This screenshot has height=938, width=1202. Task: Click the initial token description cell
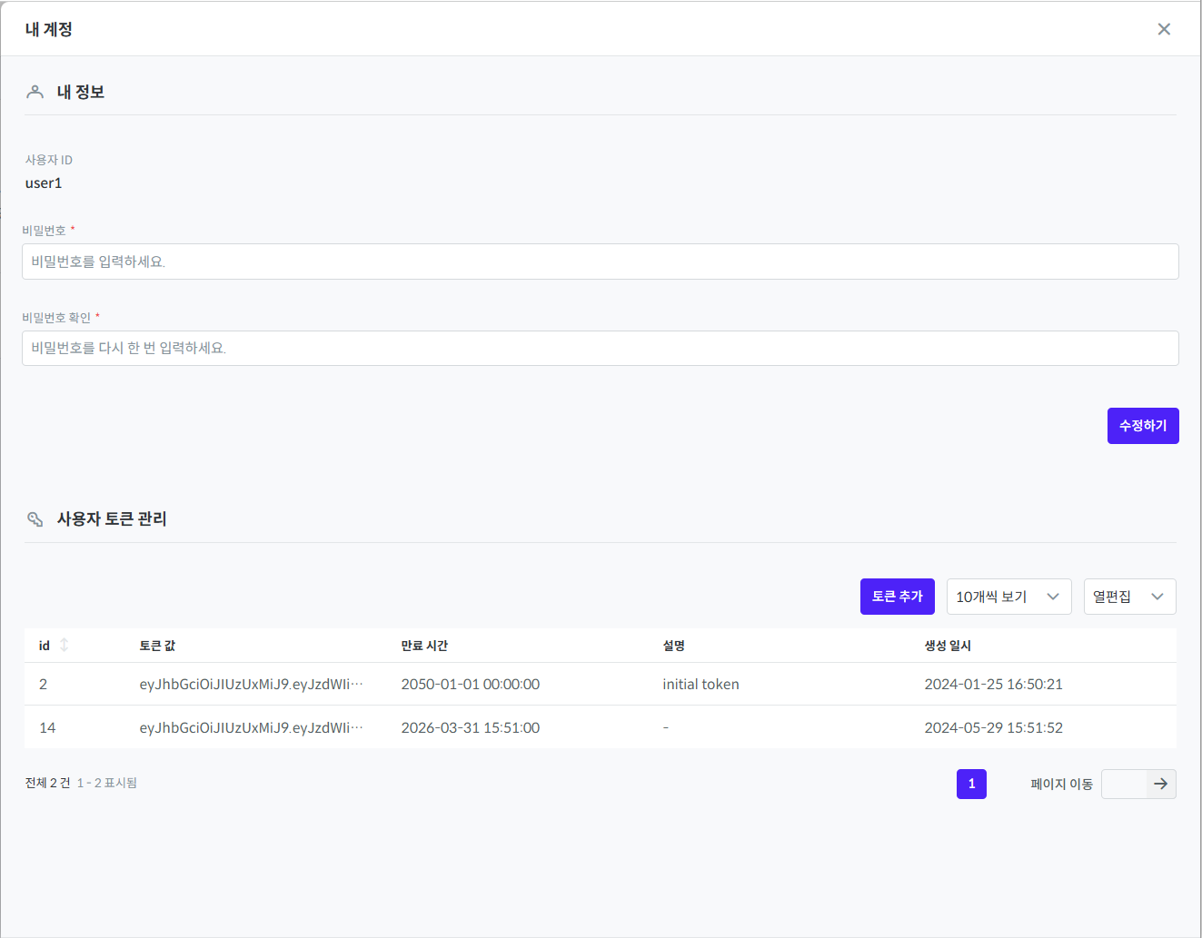[x=700, y=684]
